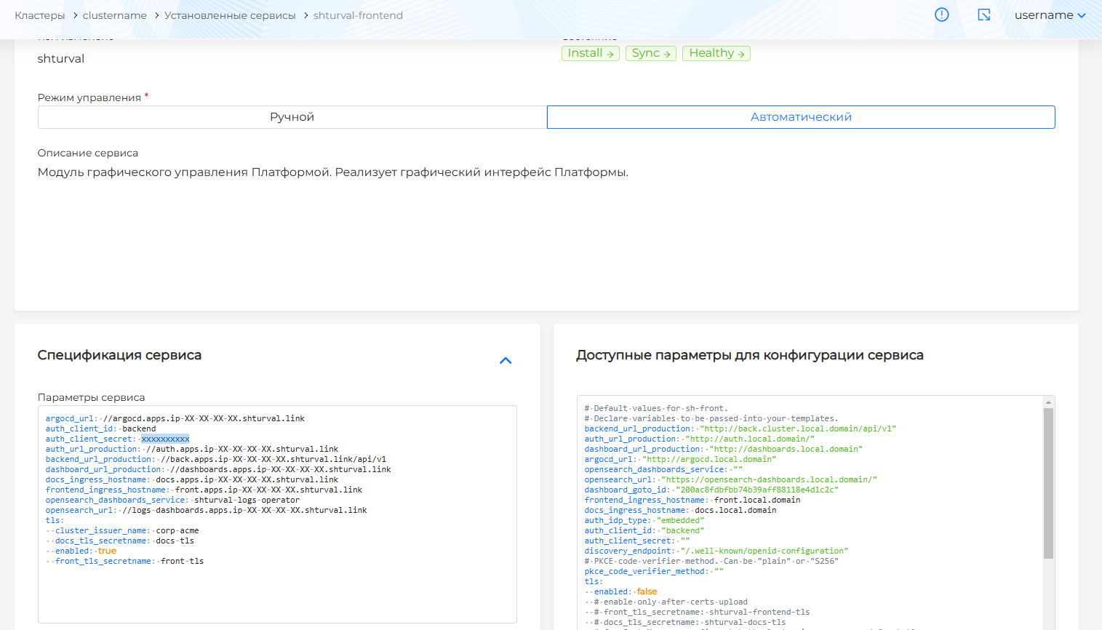Open the username account dropdown
The height and width of the screenshot is (630, 1102).
(1050, 15)
